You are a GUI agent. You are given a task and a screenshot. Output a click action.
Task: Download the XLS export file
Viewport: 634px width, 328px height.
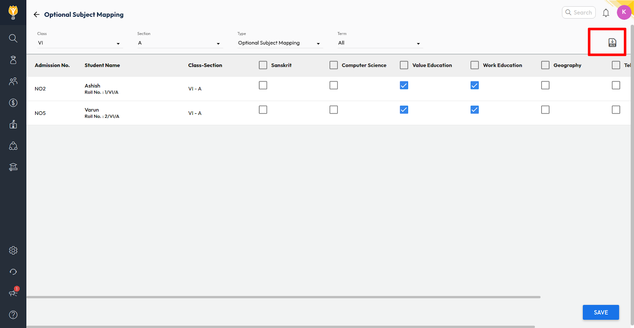pyautogui.click(x=612, y=42)
